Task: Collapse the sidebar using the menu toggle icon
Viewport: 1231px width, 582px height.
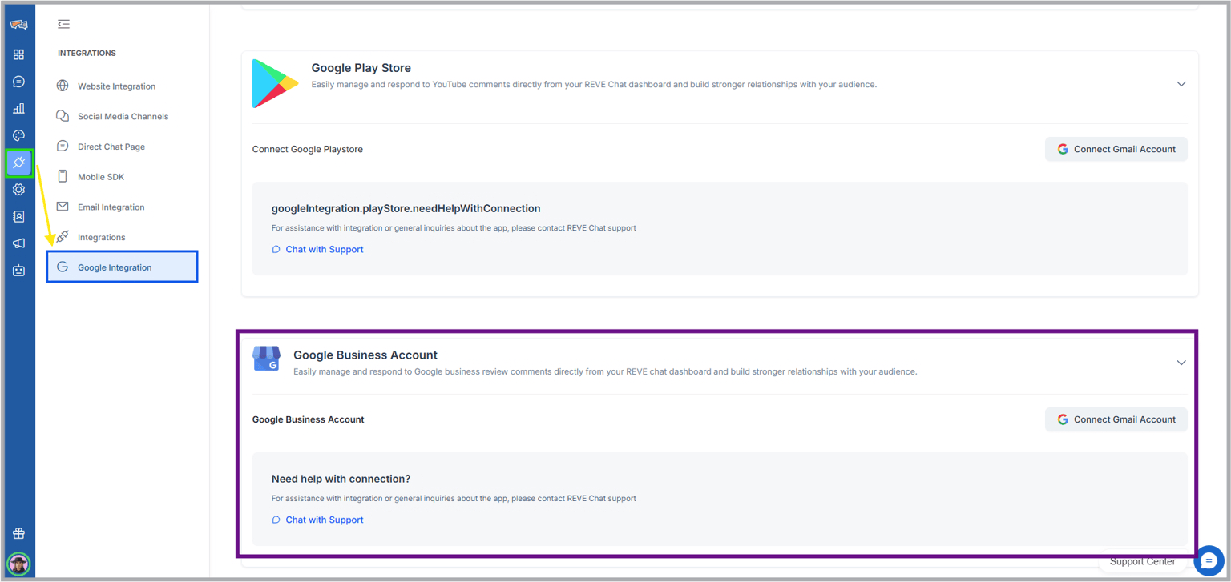Action: pyautogui.click(x=63, y=24)
